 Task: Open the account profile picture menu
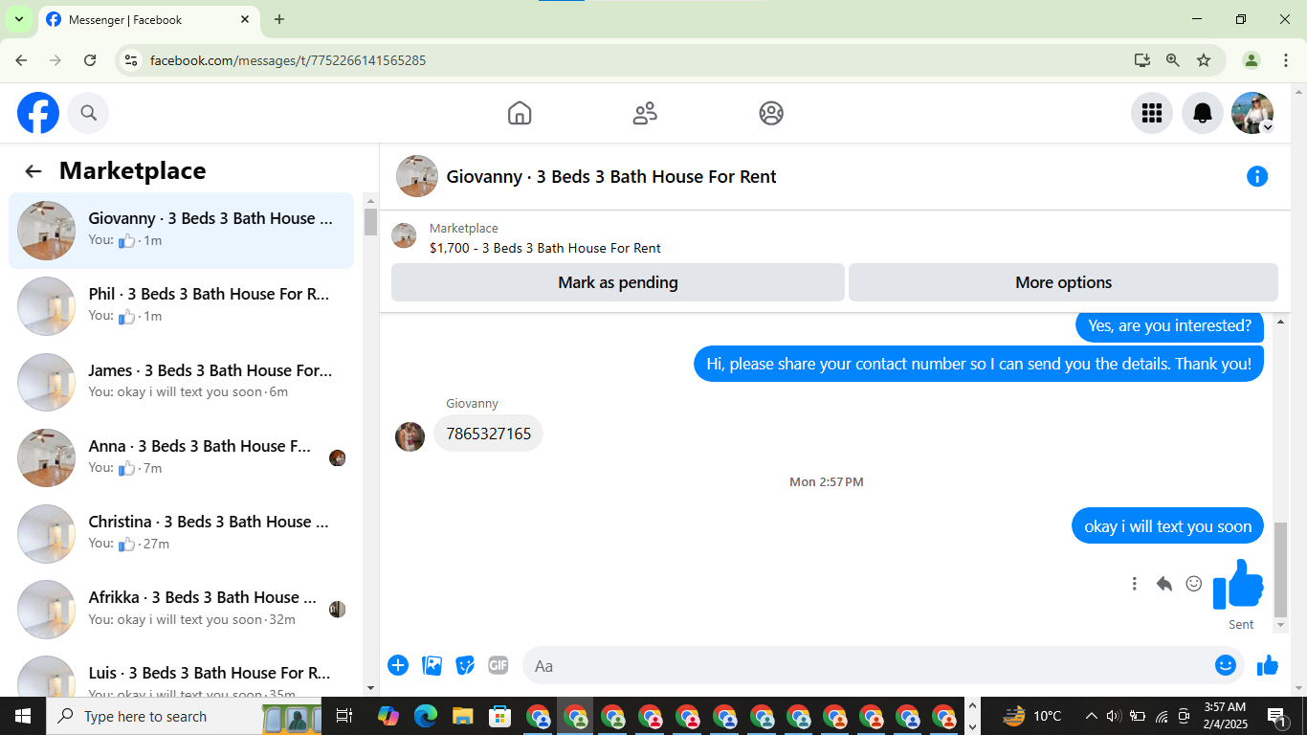(1252, 113)
